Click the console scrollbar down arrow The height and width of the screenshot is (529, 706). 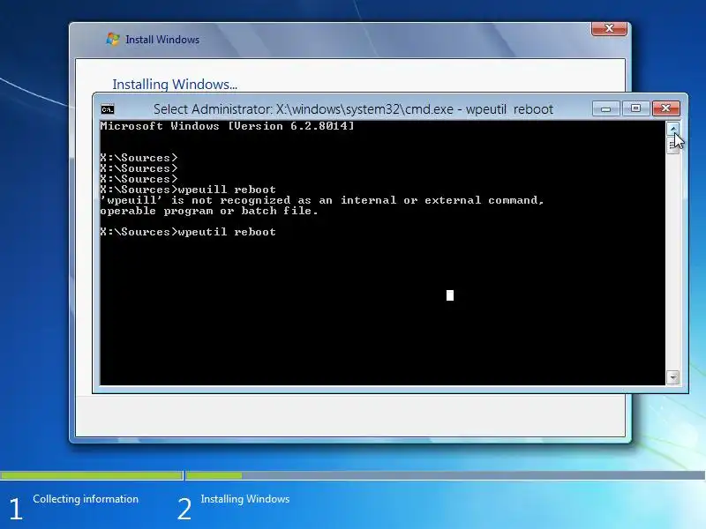click(672, 377)
